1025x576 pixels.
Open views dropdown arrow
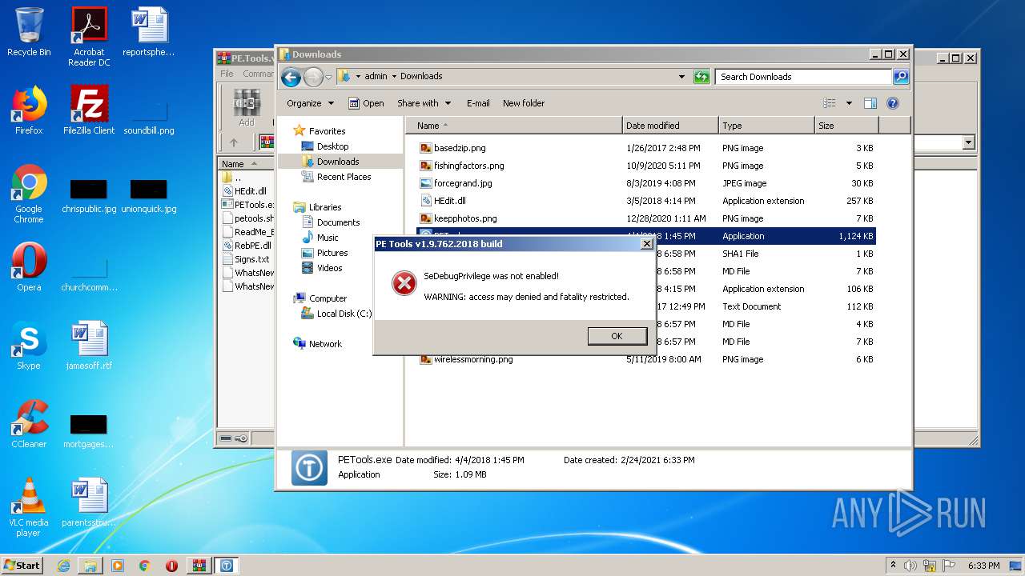pyautogui.click(x=849, y=103)
